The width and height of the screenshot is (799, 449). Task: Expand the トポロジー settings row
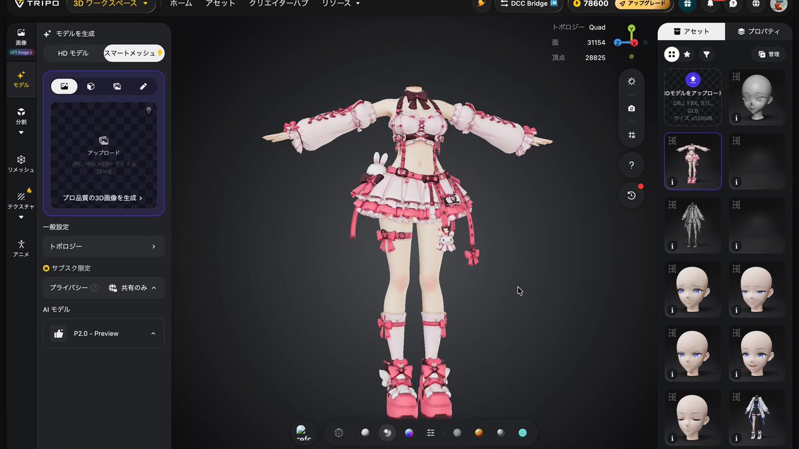[103, 246]
